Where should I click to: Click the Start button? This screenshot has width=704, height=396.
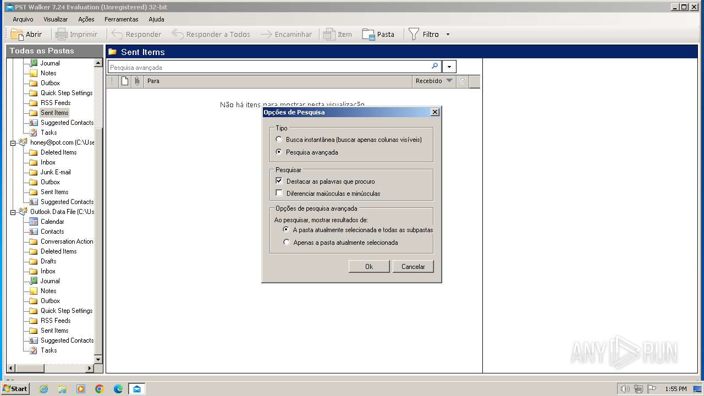pyautogui.click(x=15, y=389)
